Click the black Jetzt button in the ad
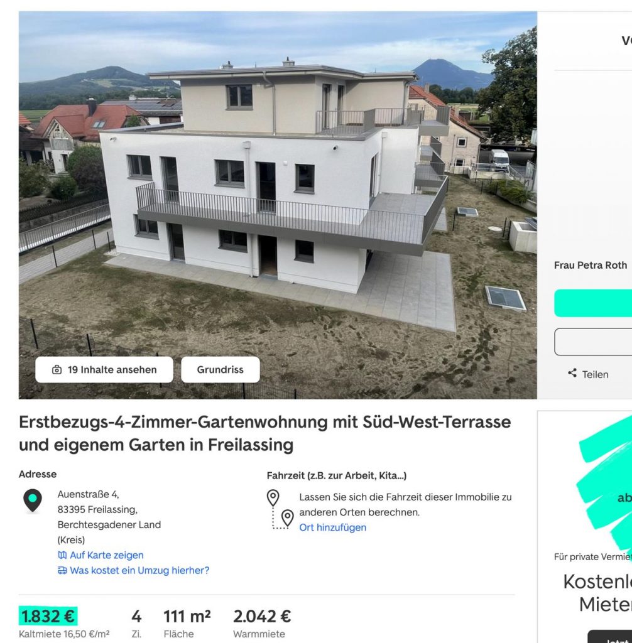Image resolution: width=632 pixels, height=643 pixels. [610, 637]
